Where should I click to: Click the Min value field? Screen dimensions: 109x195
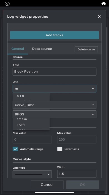[32, 140]
